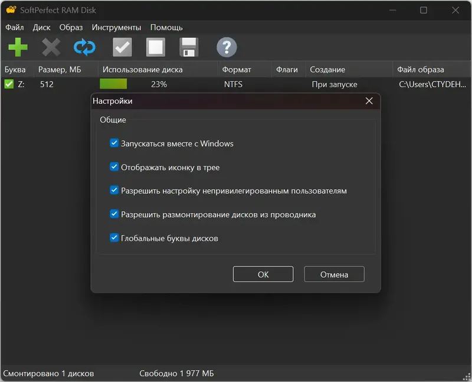Open help with the question mark icon
This screenshot has height=382, width=472.
coord(227,47)
